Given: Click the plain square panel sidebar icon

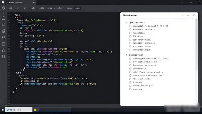Looking at the screenshot, I should [3, 44].
